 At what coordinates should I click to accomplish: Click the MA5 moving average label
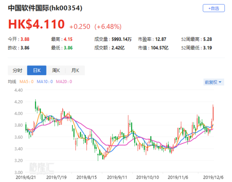tap(26, 82)
